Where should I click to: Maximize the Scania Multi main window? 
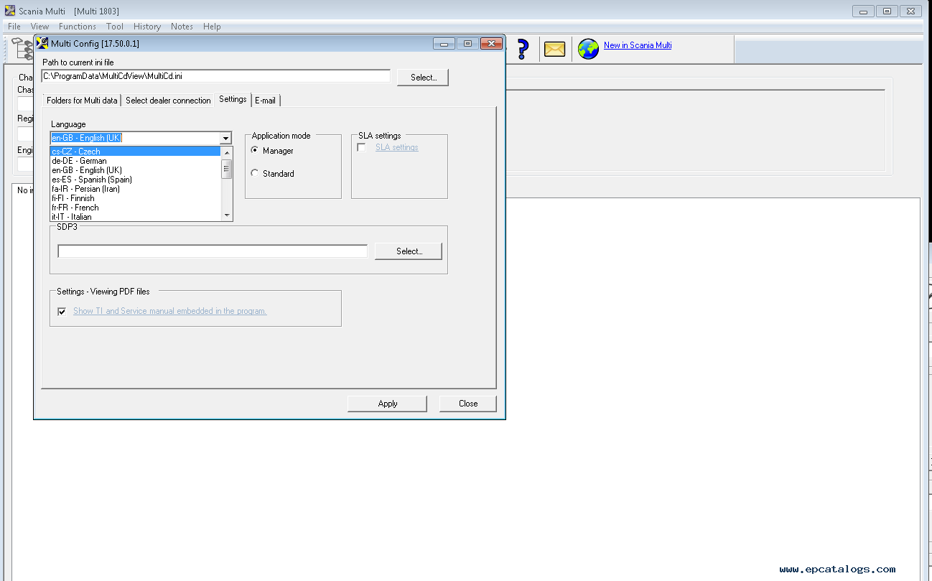tap(887, 11)
